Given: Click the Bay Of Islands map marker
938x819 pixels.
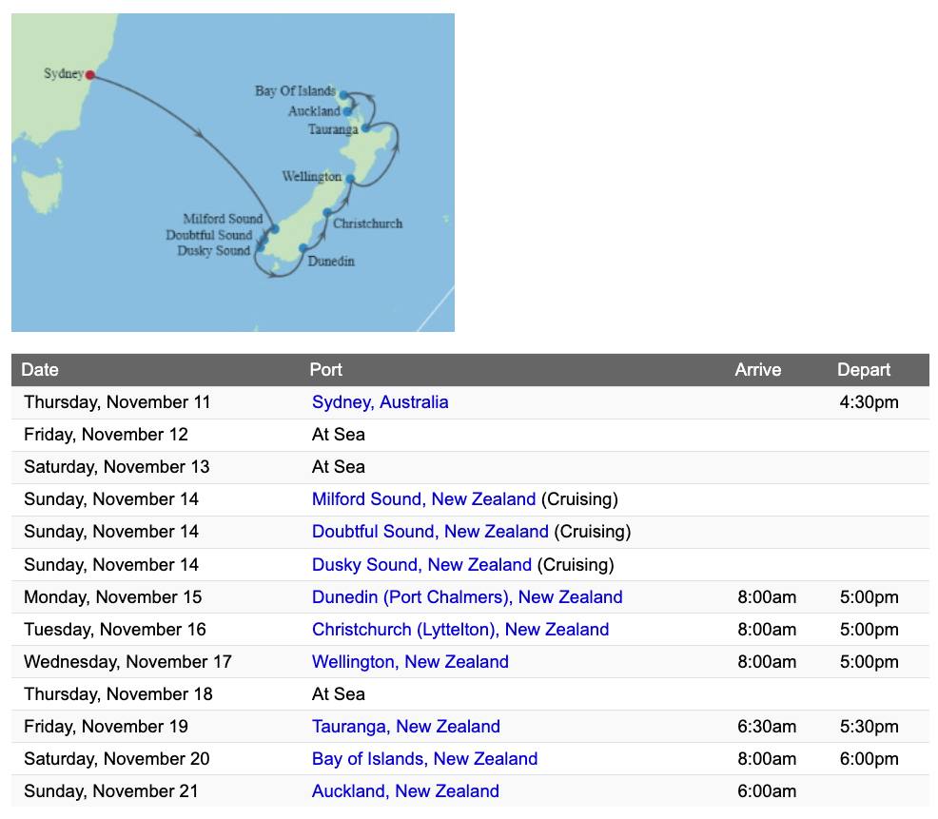Looking at the screenshot, I should (343, 94).
